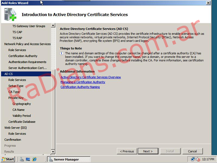
Task: Select Cryptography step in the sidebar
Action: (x=21, y=104)
